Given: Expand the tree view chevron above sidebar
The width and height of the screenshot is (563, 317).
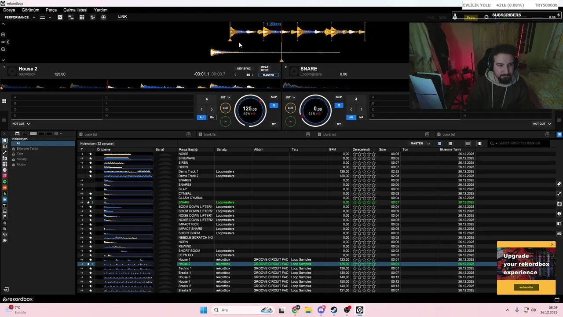Looking at the screenshot, I should point(4,133).
